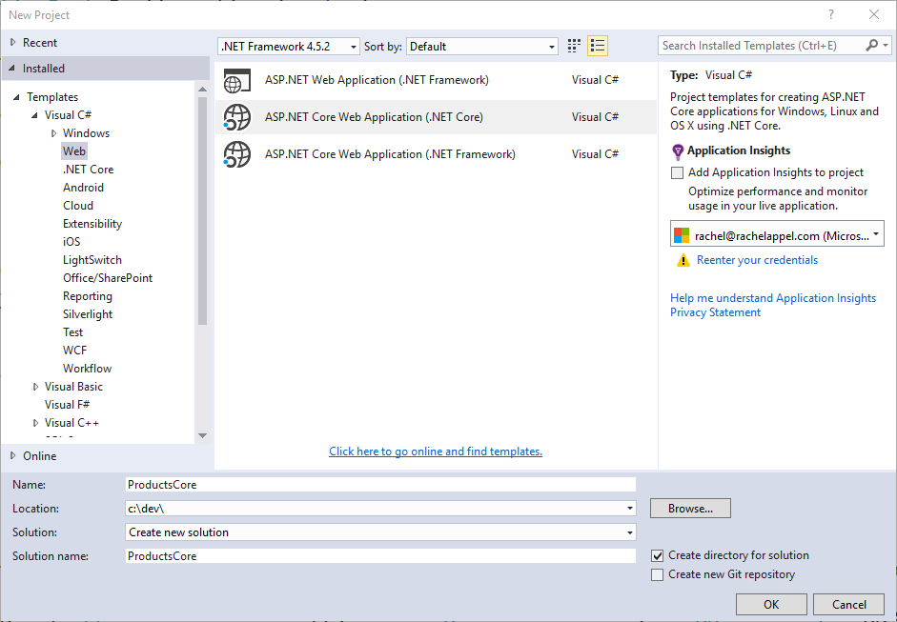Image resolution: width=897 pixels, height=622 pixels.
Task: Expand the Recent section
Action: [13, 42]
